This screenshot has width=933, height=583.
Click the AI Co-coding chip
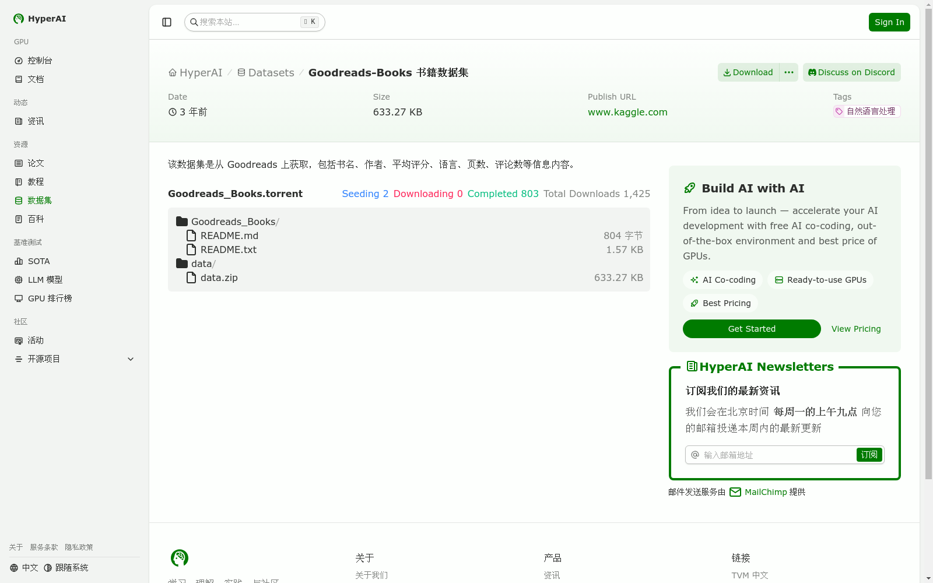click(722, 280)
